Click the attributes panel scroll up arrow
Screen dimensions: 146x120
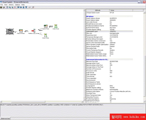point(144,13)
